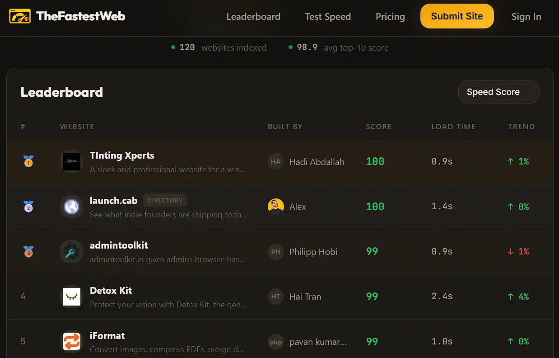Click the up 1% trend for TInting Xperts
This screenshot has width=559, height=358.
tap(518, 161)
